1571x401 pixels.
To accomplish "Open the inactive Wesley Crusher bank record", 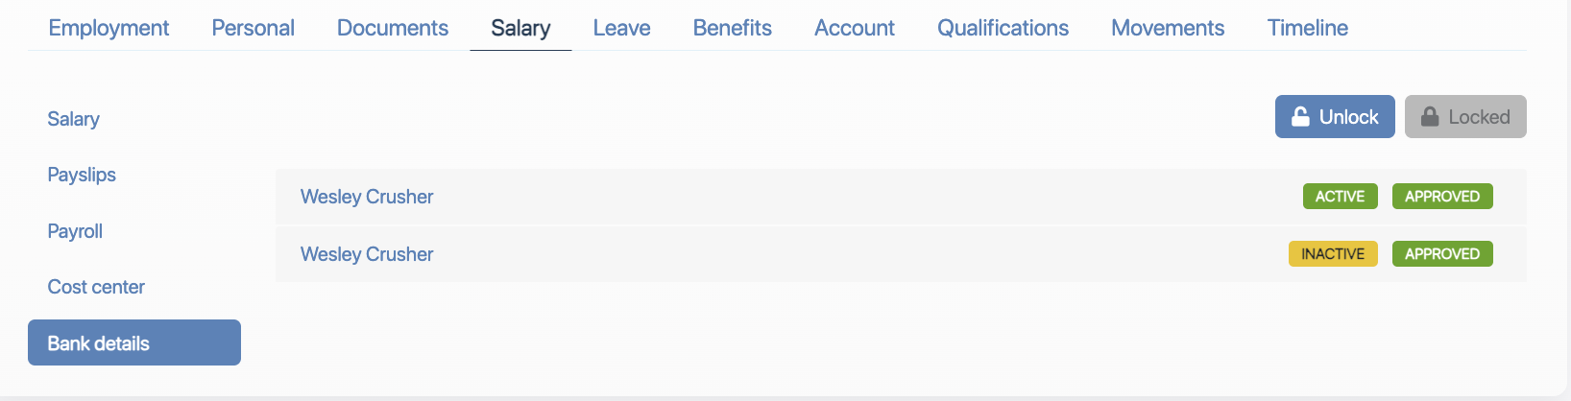I will (367, 254).
